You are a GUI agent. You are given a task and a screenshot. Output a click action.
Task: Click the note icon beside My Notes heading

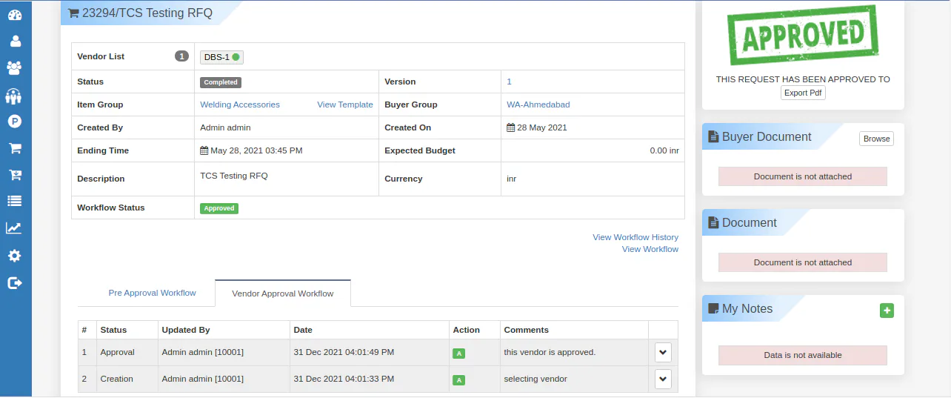coord(713,309)
